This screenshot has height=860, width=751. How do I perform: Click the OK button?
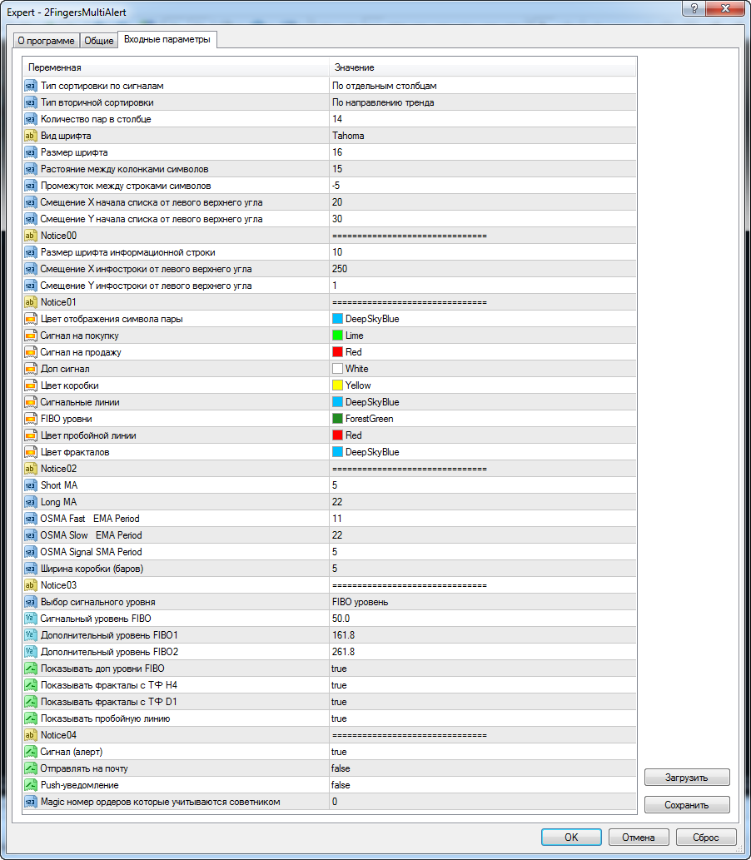point(571,838)
